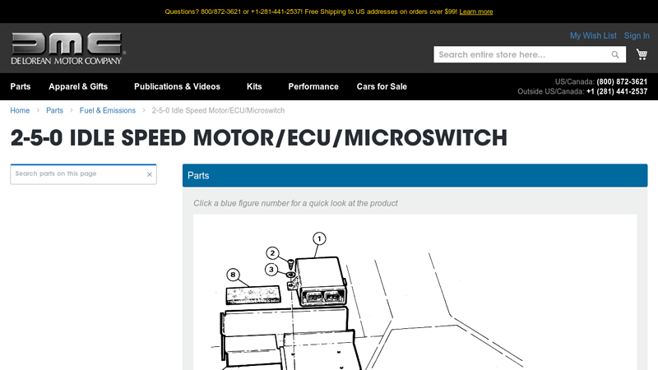
Task: Open the Parts menu
Action: tap(21, 86)
